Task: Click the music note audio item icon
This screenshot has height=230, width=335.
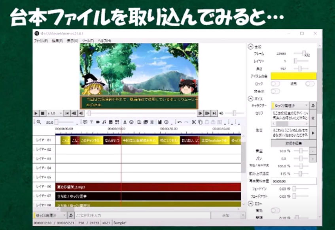Action: pyautogui.click(x=104, y=123)
